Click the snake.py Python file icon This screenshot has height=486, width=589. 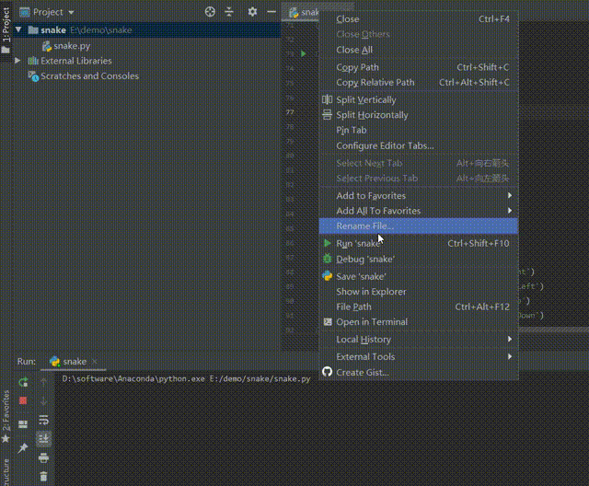point(47,46)
